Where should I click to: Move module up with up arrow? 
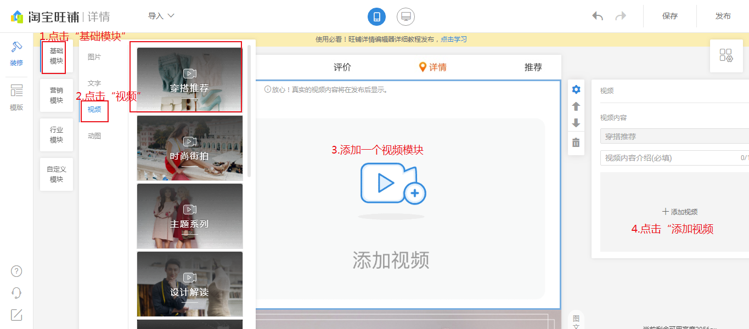576,106
